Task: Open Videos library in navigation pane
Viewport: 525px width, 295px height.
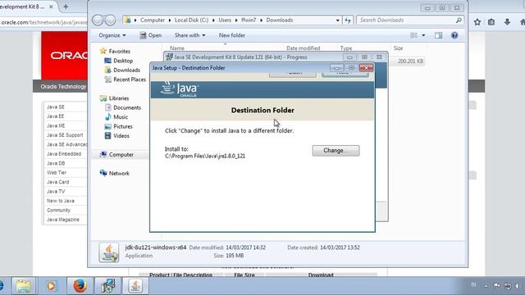Action: point(121,135)
